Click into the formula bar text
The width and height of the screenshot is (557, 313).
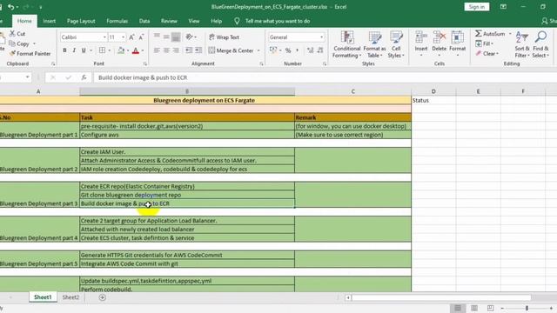(x=143, y=77)
